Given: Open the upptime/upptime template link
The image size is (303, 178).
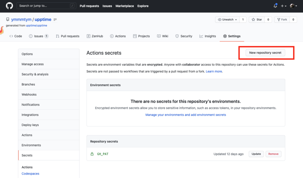Looking at the screenshot, I should [x=36, y=25].
